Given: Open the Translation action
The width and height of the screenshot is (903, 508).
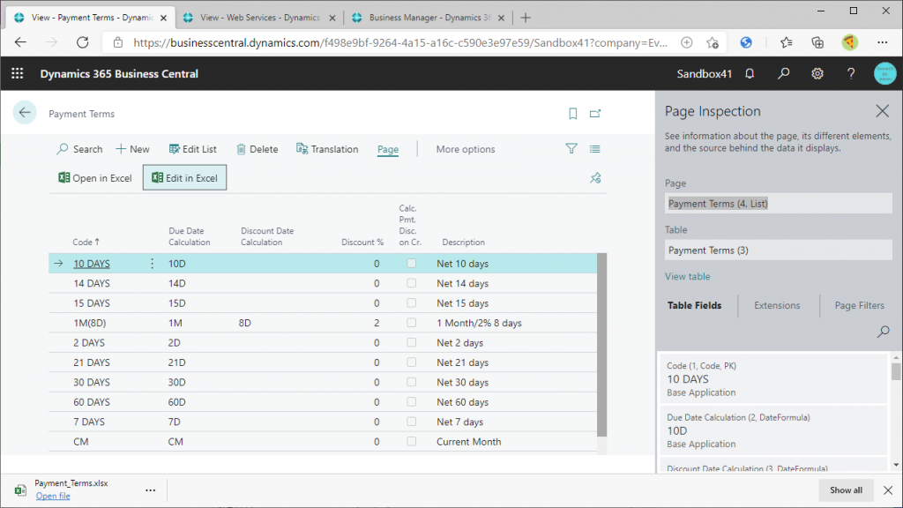Looking at the screenshot, I should [x=327, y=149].
